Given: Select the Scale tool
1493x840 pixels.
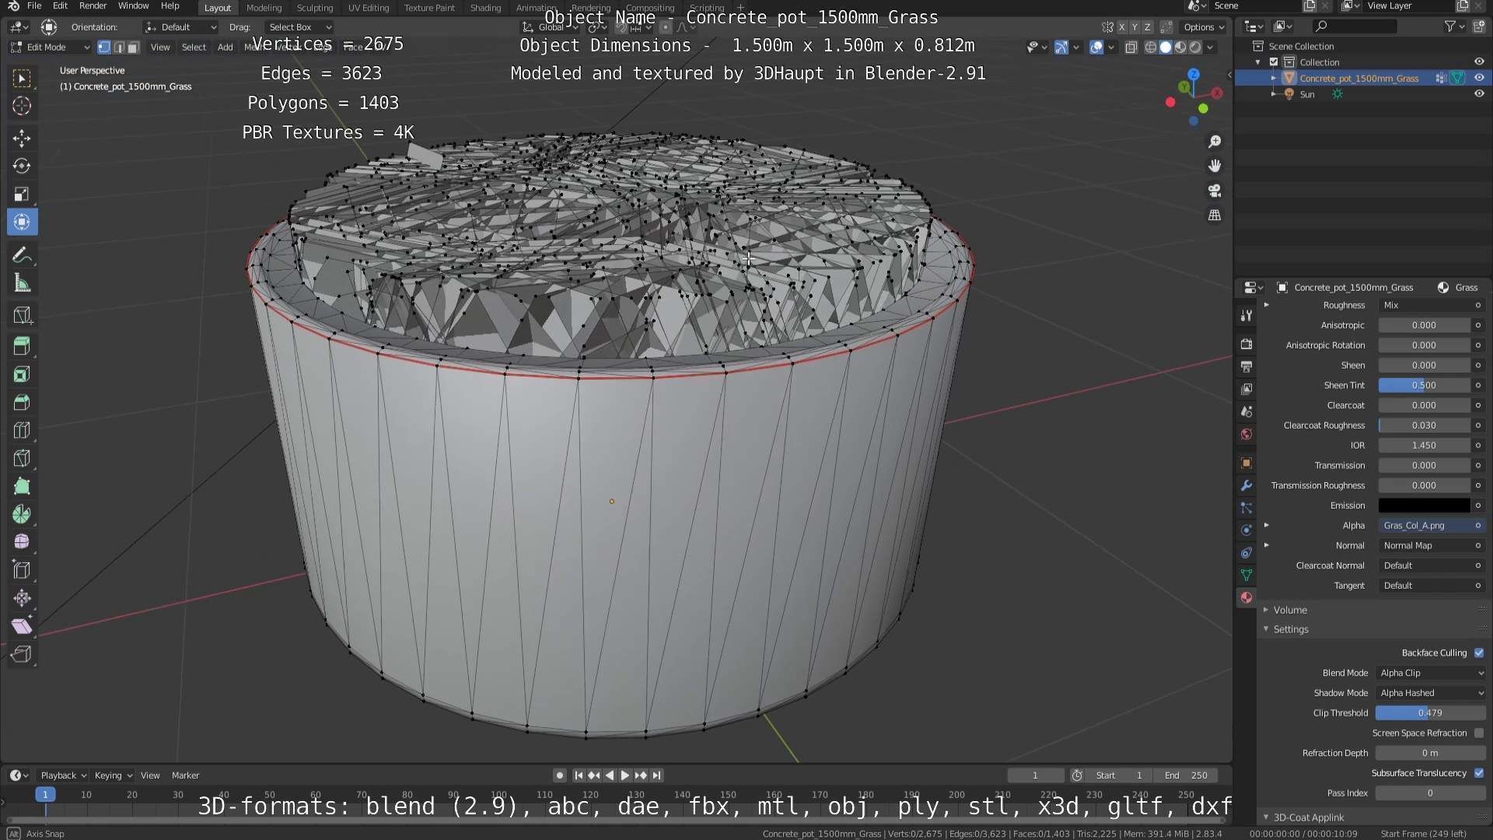Looking at the screenshot, I should (x=22, y=194).
